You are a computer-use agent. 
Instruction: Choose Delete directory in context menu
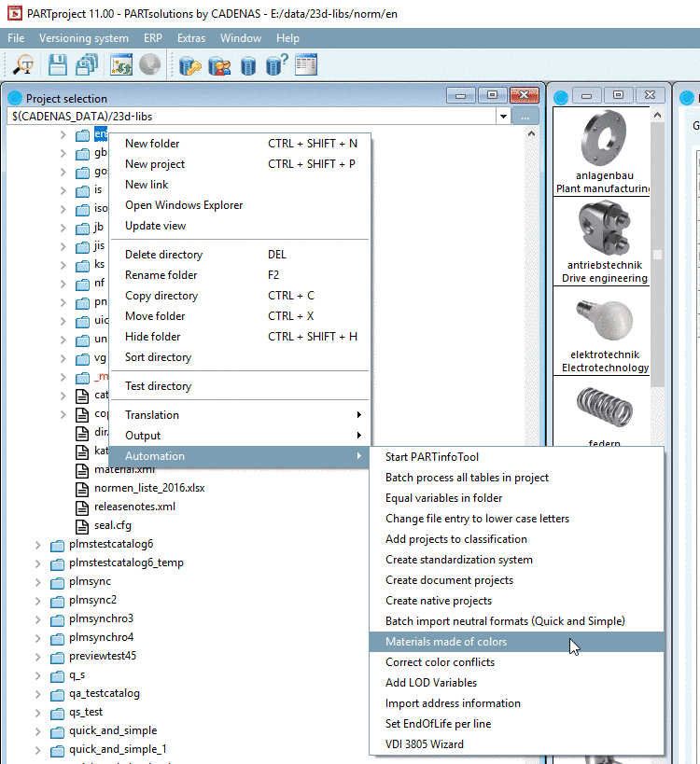click(240, 255)
